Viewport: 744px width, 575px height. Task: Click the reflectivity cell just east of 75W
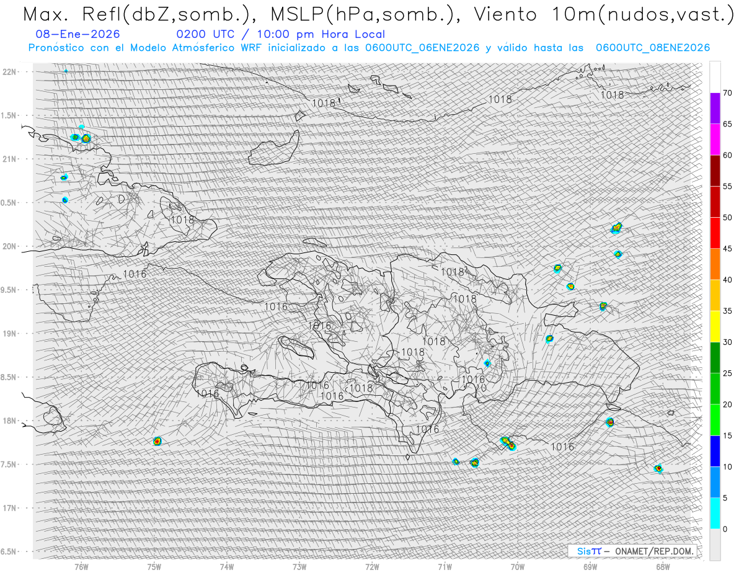(x=157, y=441)
